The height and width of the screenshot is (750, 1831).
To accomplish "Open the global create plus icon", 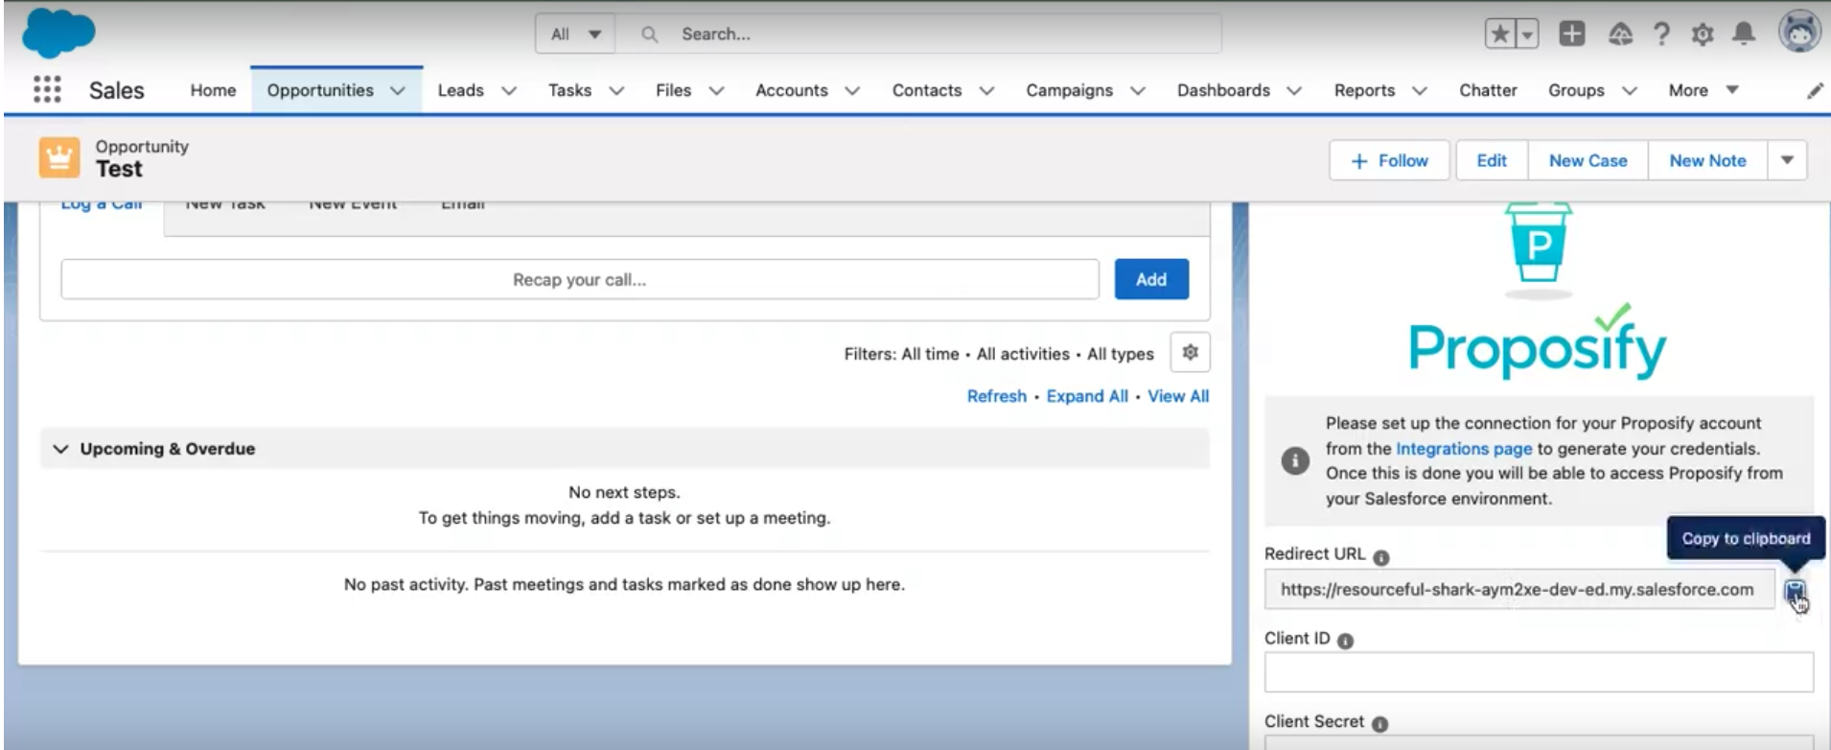I will tap(1571, 35).
